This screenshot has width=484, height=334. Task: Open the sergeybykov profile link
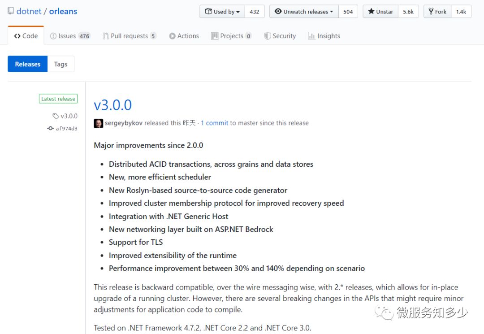[124, 123]
